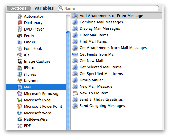Select the Get Selected Mail Items action
The height and width of the screenshot is (138, 170).
(116, 67)
